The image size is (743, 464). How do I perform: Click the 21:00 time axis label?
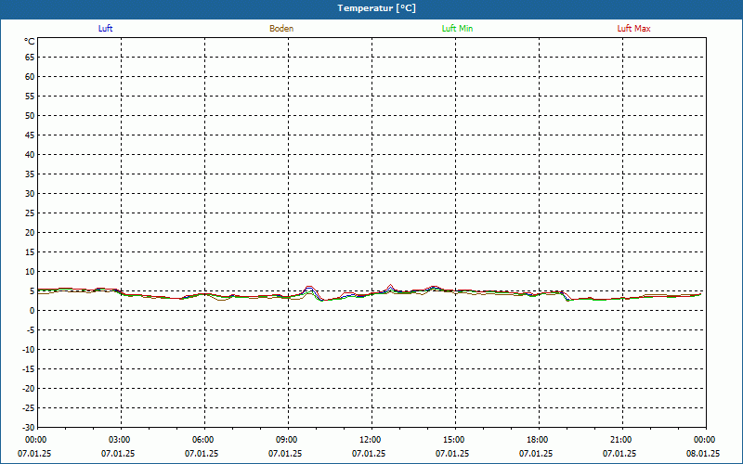(621, 440)
